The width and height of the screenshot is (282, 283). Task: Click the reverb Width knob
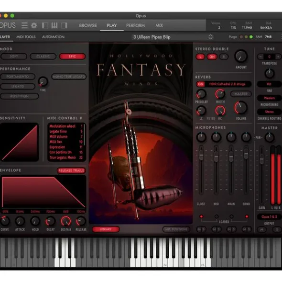[220, 94]
